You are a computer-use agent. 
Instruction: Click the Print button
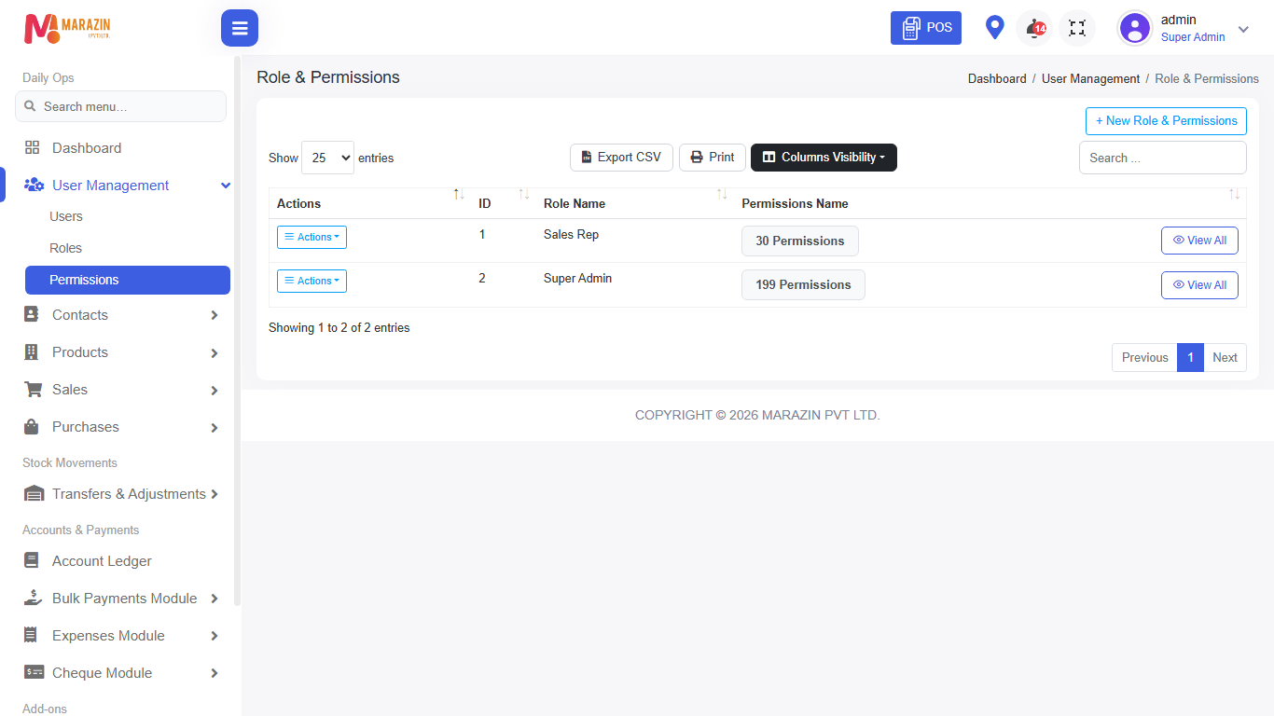(713, 158)
